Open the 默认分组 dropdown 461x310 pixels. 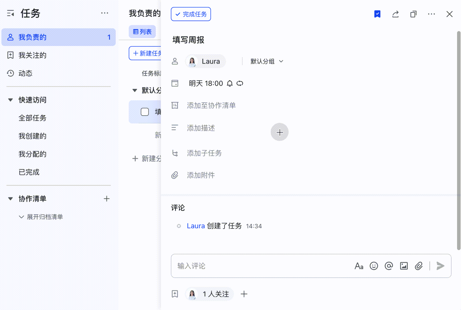pos(267,61)
